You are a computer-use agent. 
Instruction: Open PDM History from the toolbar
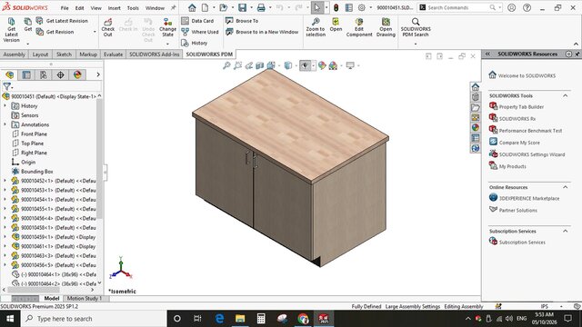click(194, 43)
